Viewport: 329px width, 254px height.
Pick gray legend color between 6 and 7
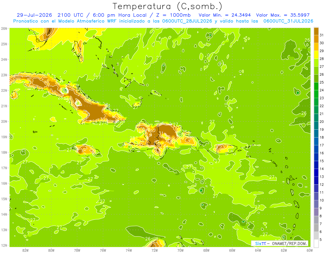coord(316,227)
